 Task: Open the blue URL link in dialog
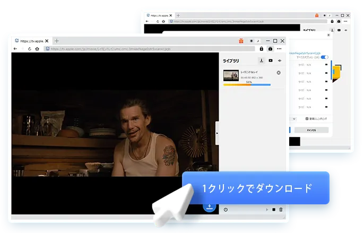305,53
